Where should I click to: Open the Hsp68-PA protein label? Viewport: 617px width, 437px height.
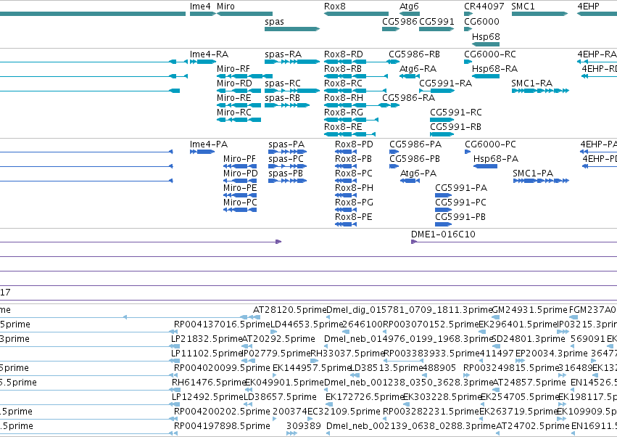(495, 160)
